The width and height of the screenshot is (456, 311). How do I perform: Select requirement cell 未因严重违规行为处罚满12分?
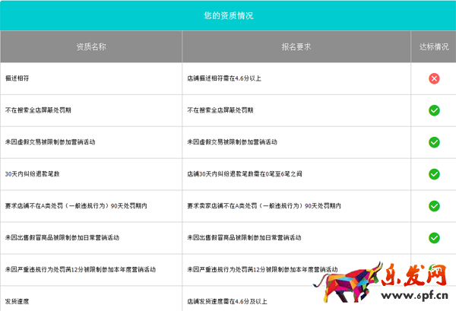[296, 270]
